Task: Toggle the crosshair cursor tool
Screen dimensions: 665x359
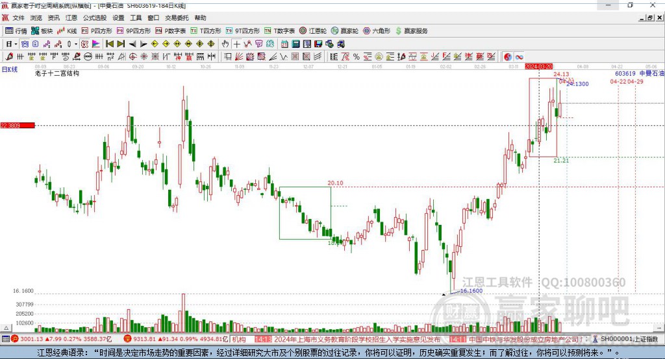Action: click(236, 44)
